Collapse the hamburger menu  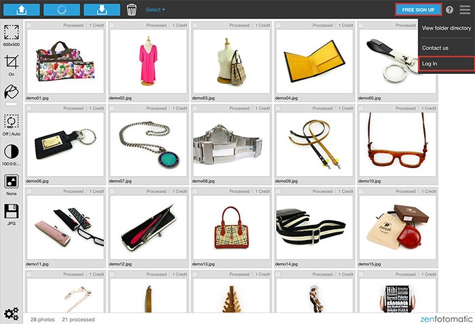click(464, 10)
